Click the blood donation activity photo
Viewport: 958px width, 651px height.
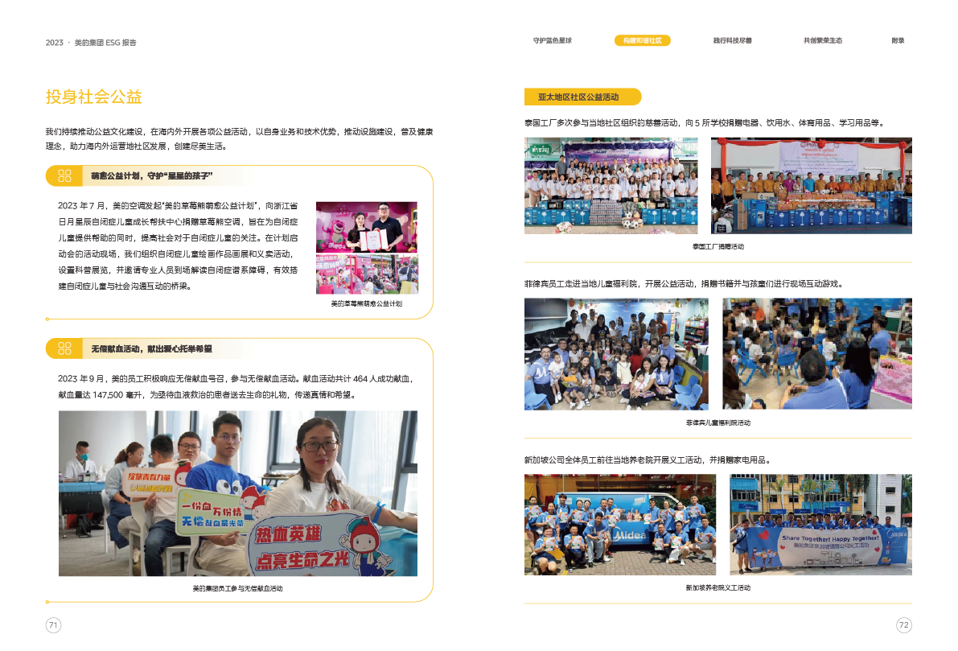[x=238, y=493]
